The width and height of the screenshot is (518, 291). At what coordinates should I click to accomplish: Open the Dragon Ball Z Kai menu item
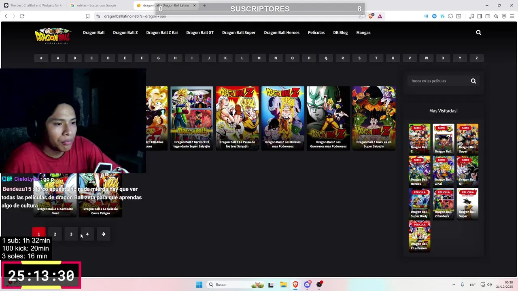[162, 33]
